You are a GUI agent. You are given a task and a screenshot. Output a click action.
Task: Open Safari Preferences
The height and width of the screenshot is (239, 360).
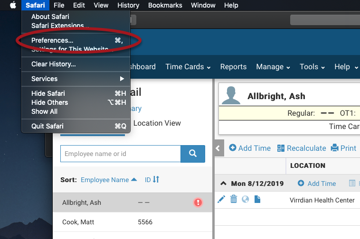(x=76, y=40)
